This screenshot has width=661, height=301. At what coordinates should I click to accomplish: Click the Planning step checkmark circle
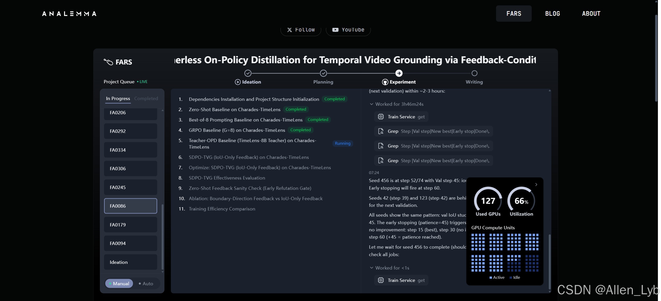323,73
